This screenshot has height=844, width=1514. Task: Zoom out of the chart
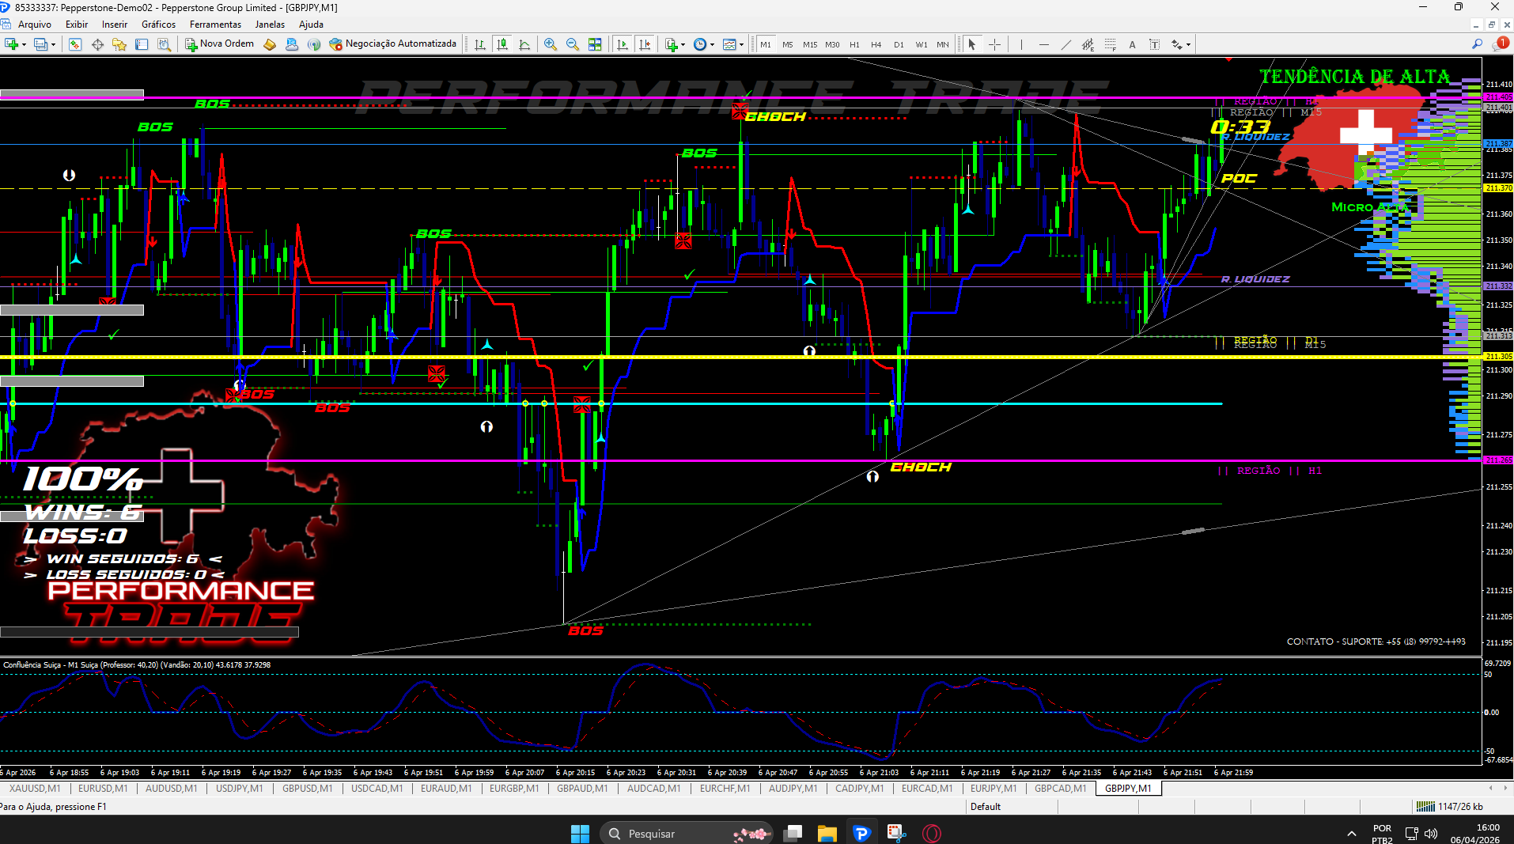coord(573,44)
